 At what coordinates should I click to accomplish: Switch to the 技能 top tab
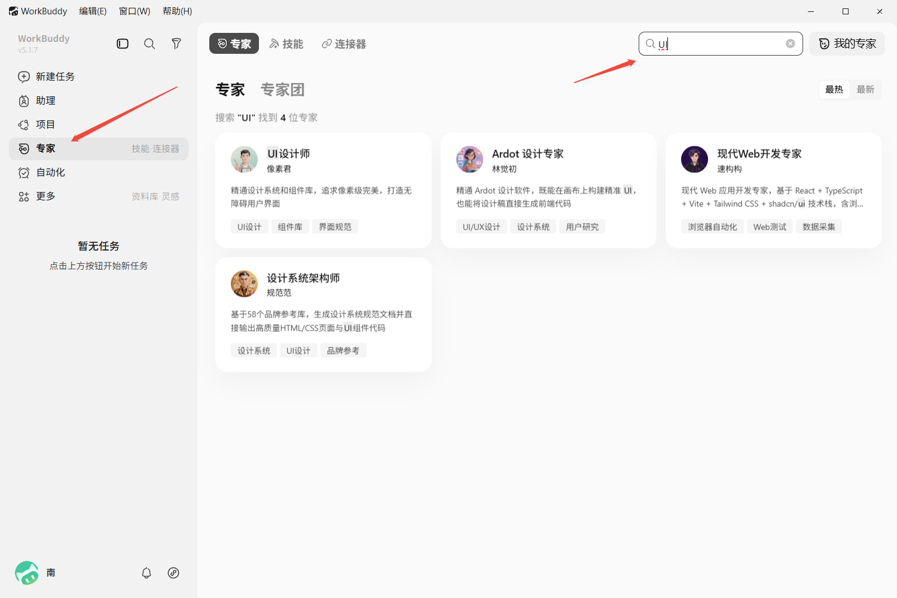click(x=286, y=44)
